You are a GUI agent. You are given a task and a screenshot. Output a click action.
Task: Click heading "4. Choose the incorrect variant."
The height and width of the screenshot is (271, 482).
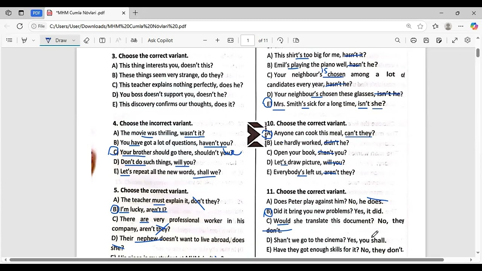[x=153, y=123]
